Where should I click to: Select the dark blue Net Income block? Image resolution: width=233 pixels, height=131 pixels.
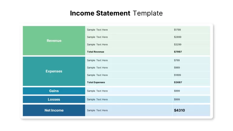(54, 110)
